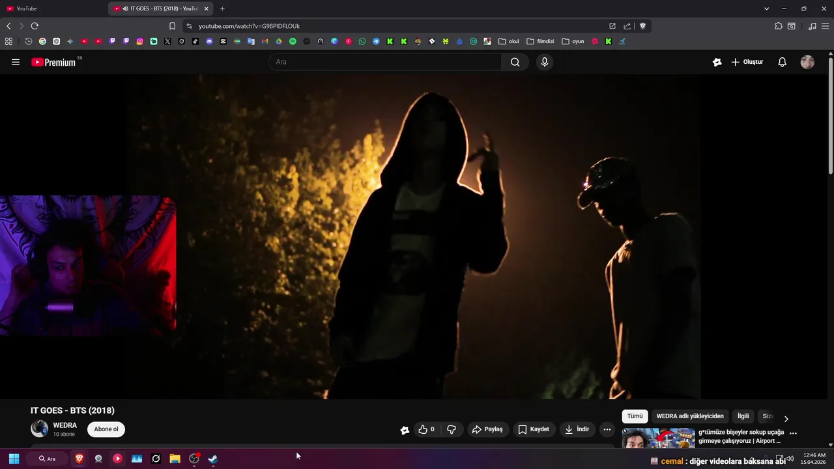
Task: Open the YouTube guide hamburger menu
Action: point(16,62)
